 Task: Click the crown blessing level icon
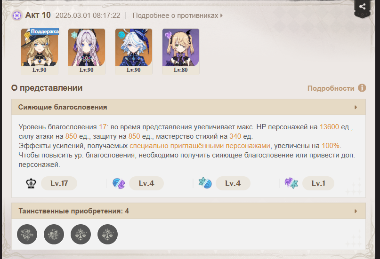pos(31,183)
